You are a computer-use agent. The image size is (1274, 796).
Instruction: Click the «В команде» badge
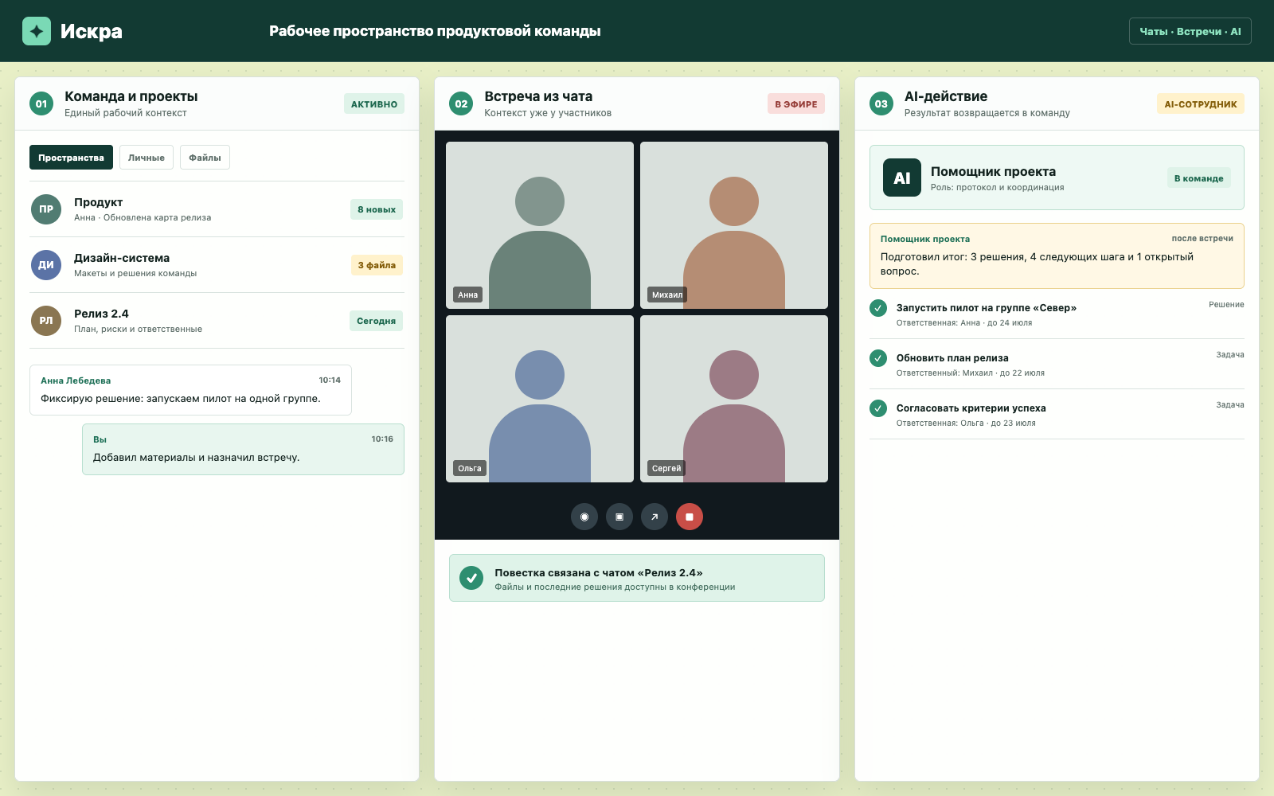(x=1198, y=178)
